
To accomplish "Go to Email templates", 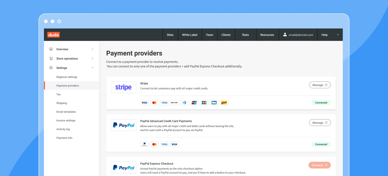I will point(66,112).
